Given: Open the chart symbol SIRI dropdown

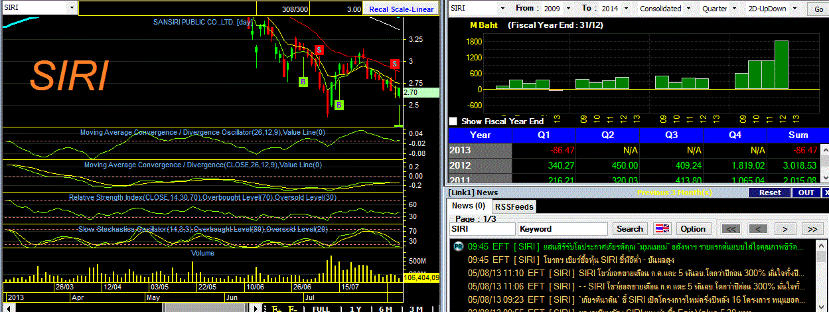Looking at the screenshot, I should point(71,9).
